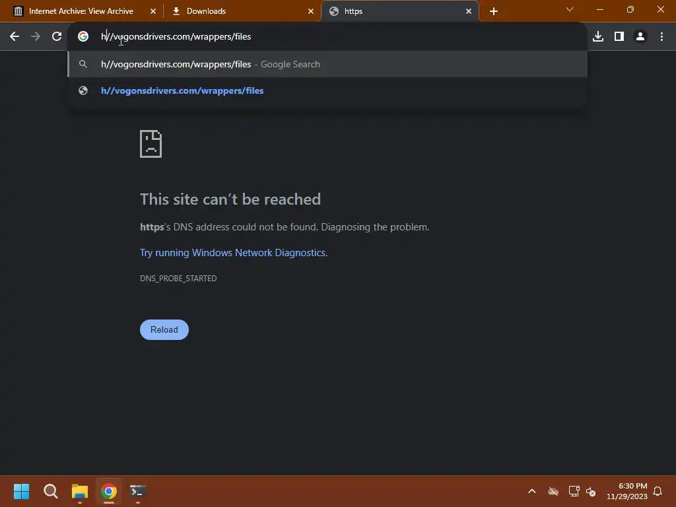Go back with the browser back arrow
Screen dimensions: 676x507
[x=15, y=37]
